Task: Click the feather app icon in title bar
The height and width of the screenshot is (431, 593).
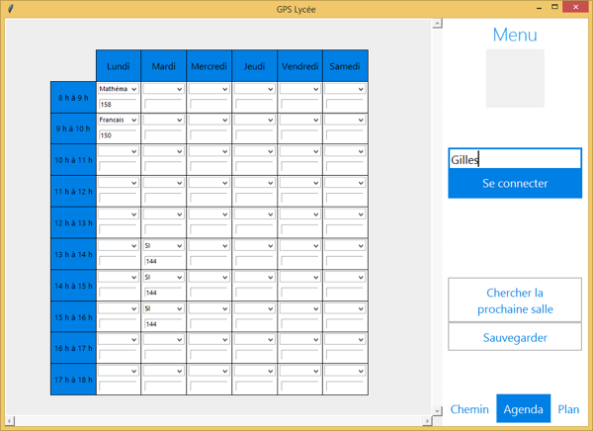Action: tap(11, 8)
